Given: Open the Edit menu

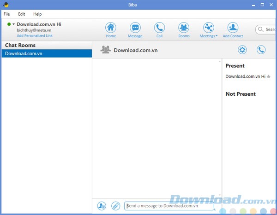Looking at the screenshot, I should tap(22, 14).
